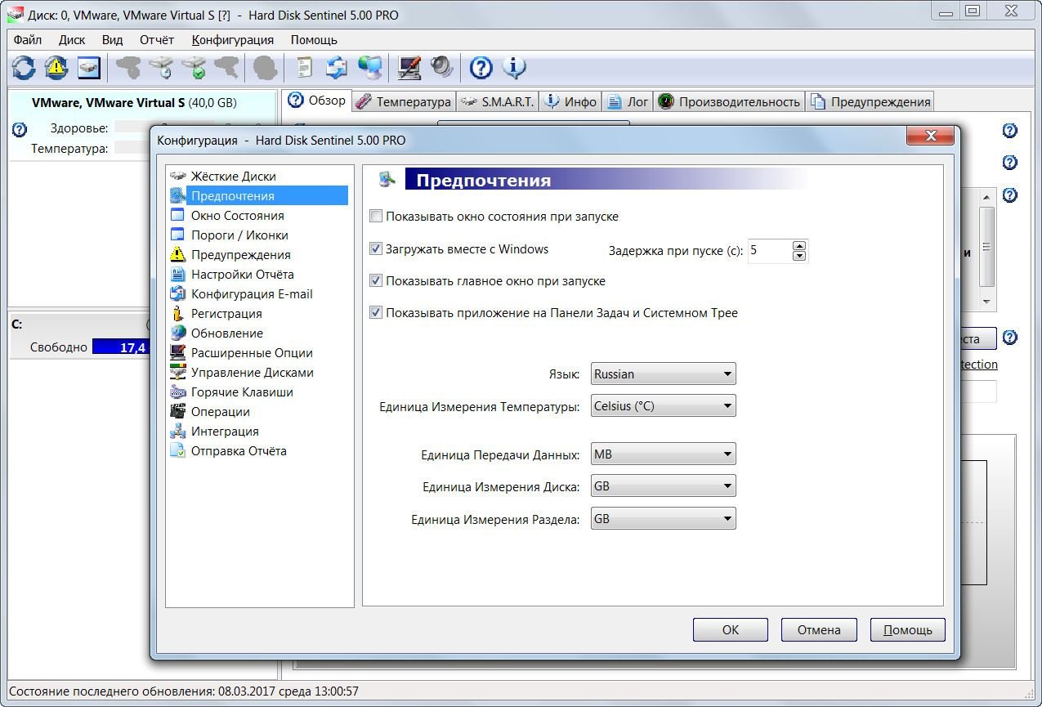Click the Refresh toolbar icon
This screenshot has width=1042, height=707.
[x=24, y=67]
